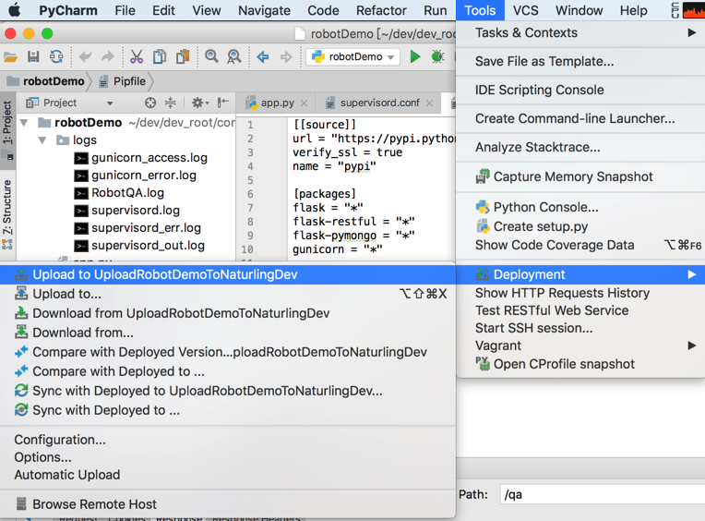
Task: Select Analyze Stacktrace...
Action: 580,147
